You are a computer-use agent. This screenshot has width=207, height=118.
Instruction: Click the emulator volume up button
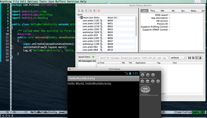[148, 75]
